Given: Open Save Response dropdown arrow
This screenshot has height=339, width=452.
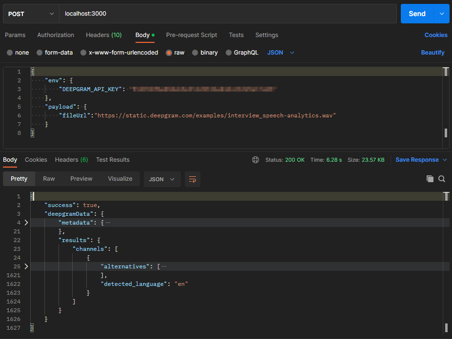Looking at the screenshot, I should pyautogui.click(x=445, y=160).
